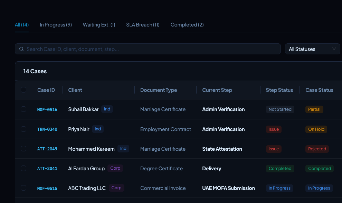Select the MOF-0515 row checkbox
The width and height of the screenshot is (342, 203).
(23, 188)
